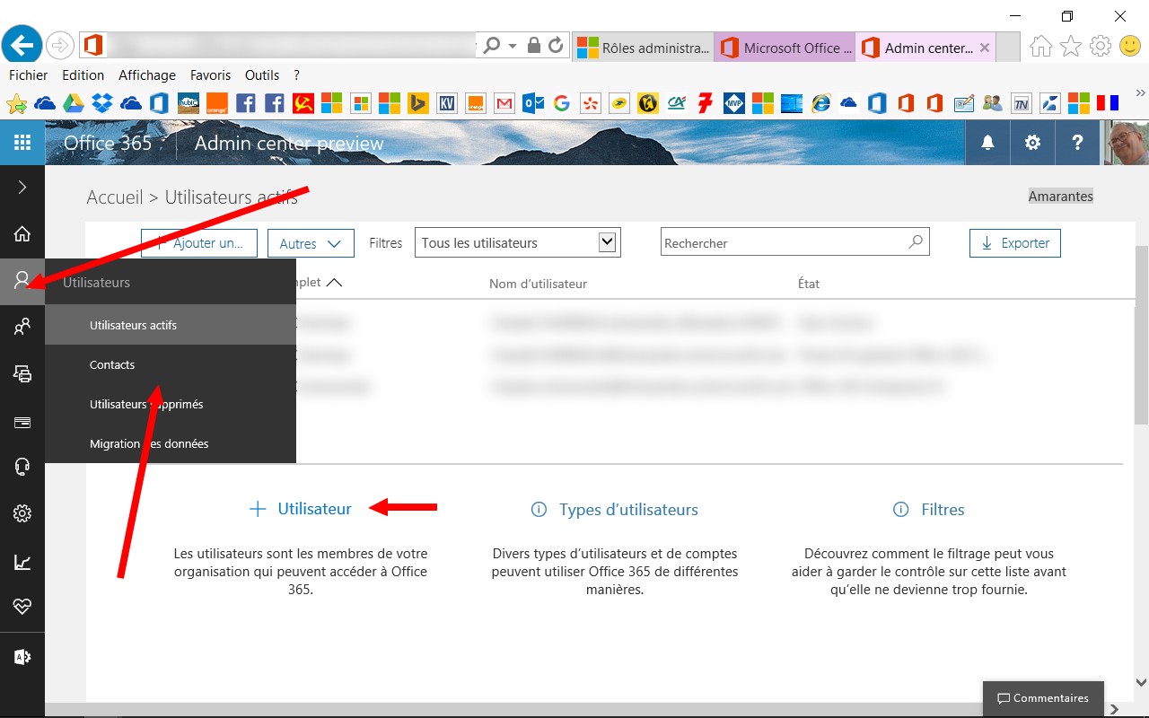Screen dimensions: 1149x718
Task: Open the Dropbox favorite icon
Action: click(x=102, y=103)
